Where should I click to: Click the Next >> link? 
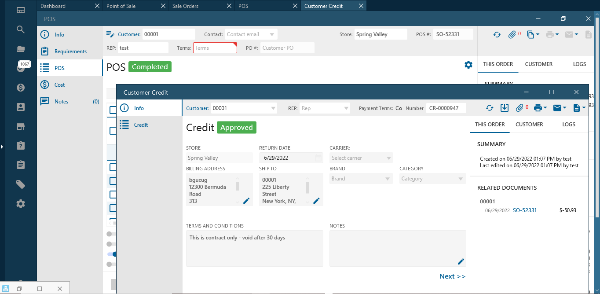452,276
